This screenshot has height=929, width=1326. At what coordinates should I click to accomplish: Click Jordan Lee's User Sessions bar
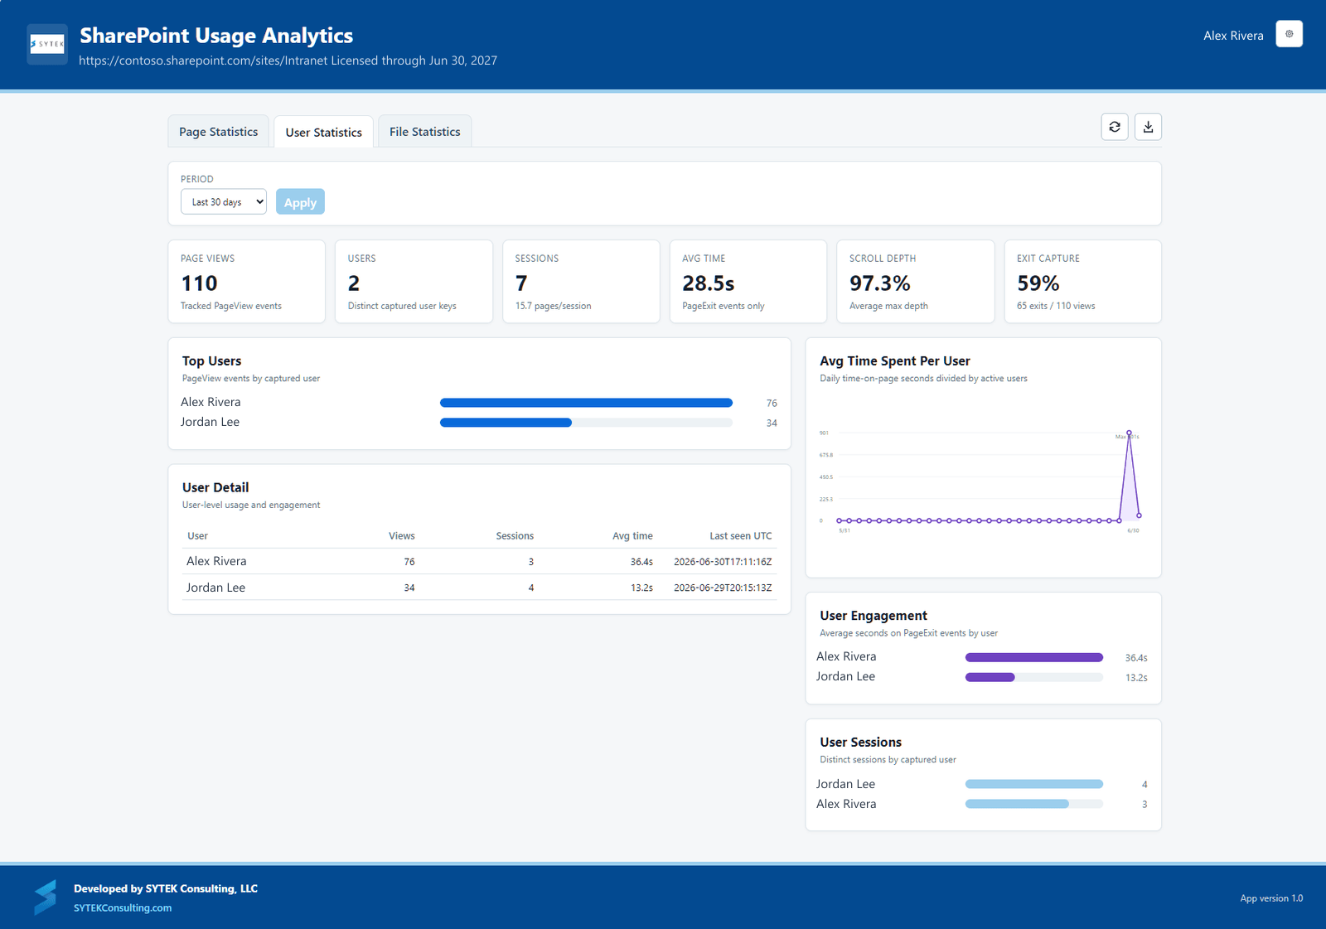pos(1034,784)
